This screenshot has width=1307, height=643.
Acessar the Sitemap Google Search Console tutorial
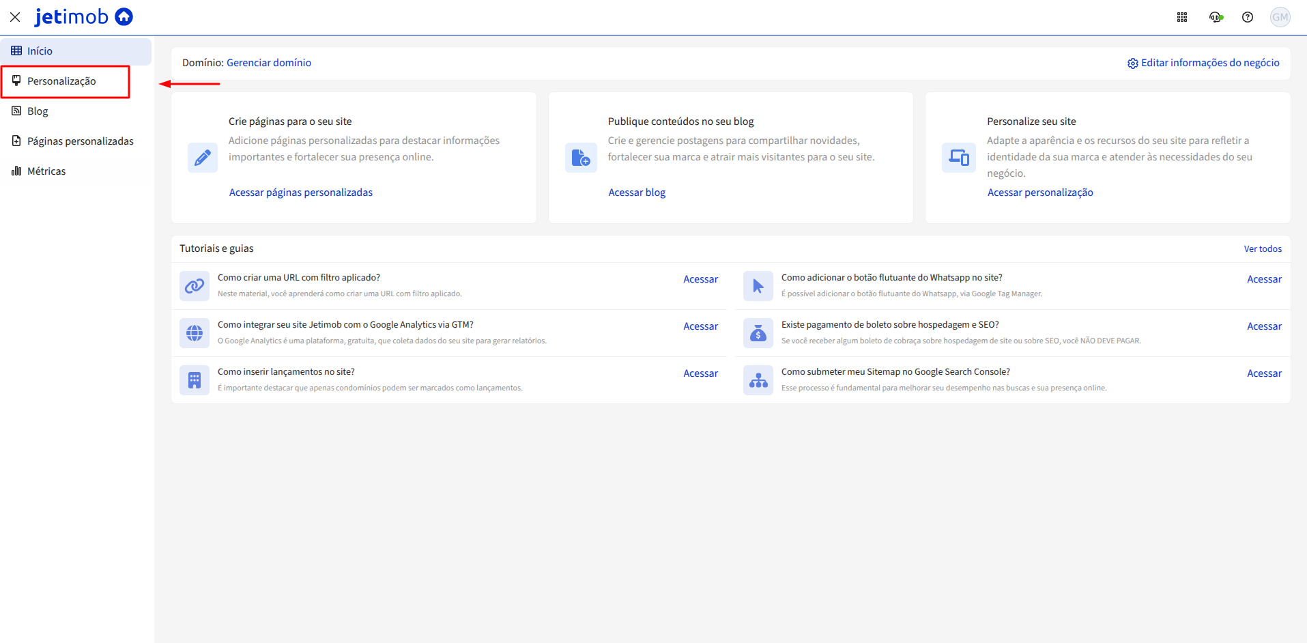tap(1265, 373)
